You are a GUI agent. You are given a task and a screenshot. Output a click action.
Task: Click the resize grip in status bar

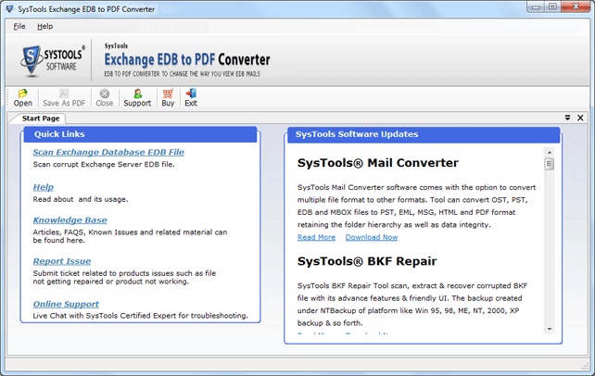pyautogui.click(x=585, y=366)
